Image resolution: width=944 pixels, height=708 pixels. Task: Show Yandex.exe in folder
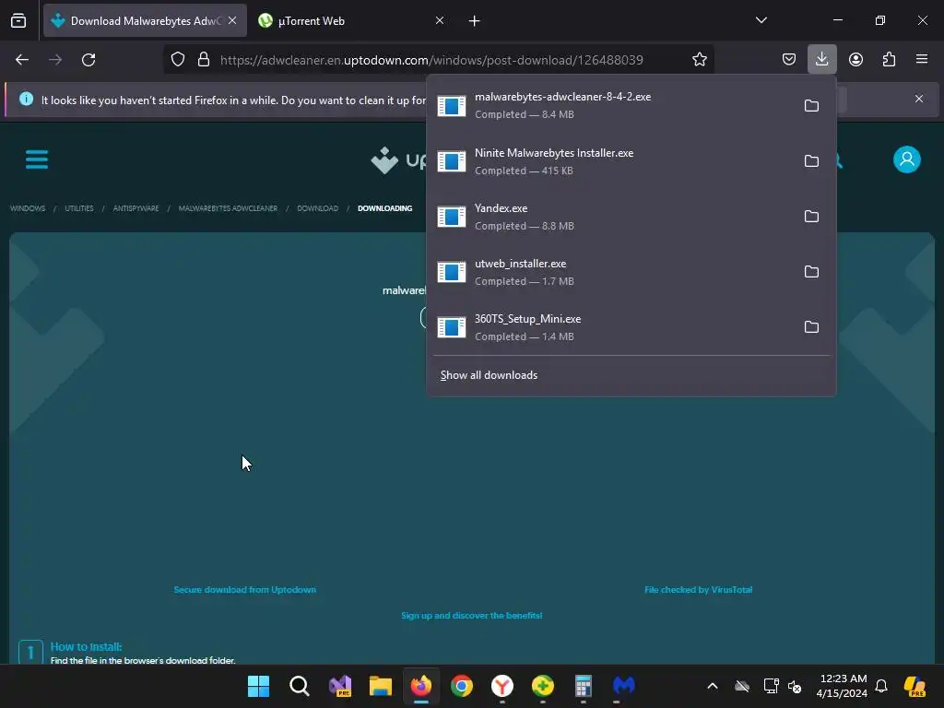click(811, 217)
